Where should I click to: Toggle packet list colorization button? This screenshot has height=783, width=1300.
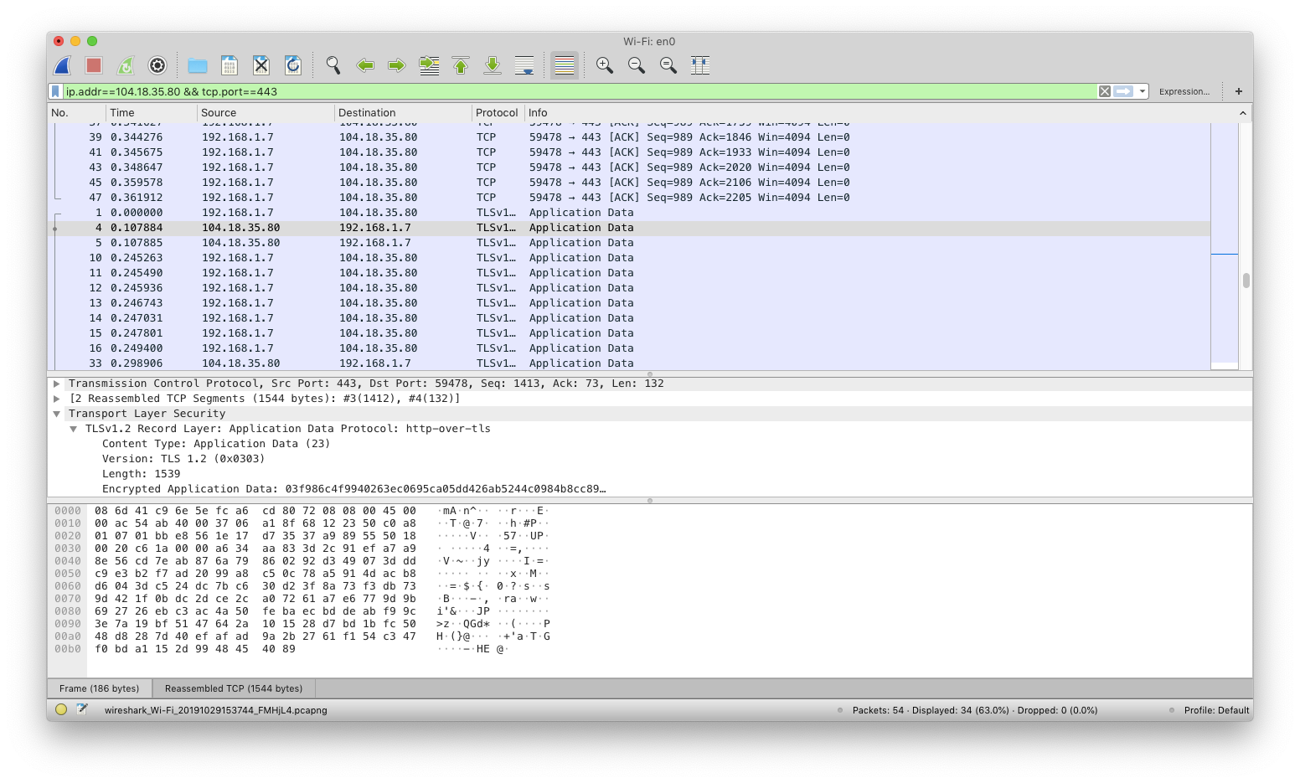(x=565, y=65)
